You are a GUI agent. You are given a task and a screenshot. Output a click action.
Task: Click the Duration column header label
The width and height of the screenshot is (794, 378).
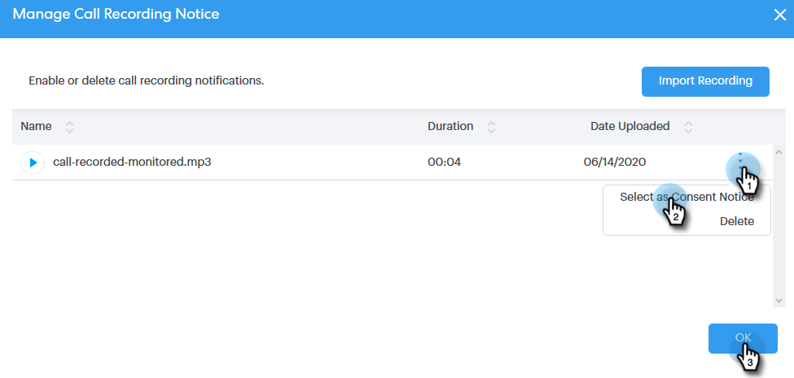[450, 127]
